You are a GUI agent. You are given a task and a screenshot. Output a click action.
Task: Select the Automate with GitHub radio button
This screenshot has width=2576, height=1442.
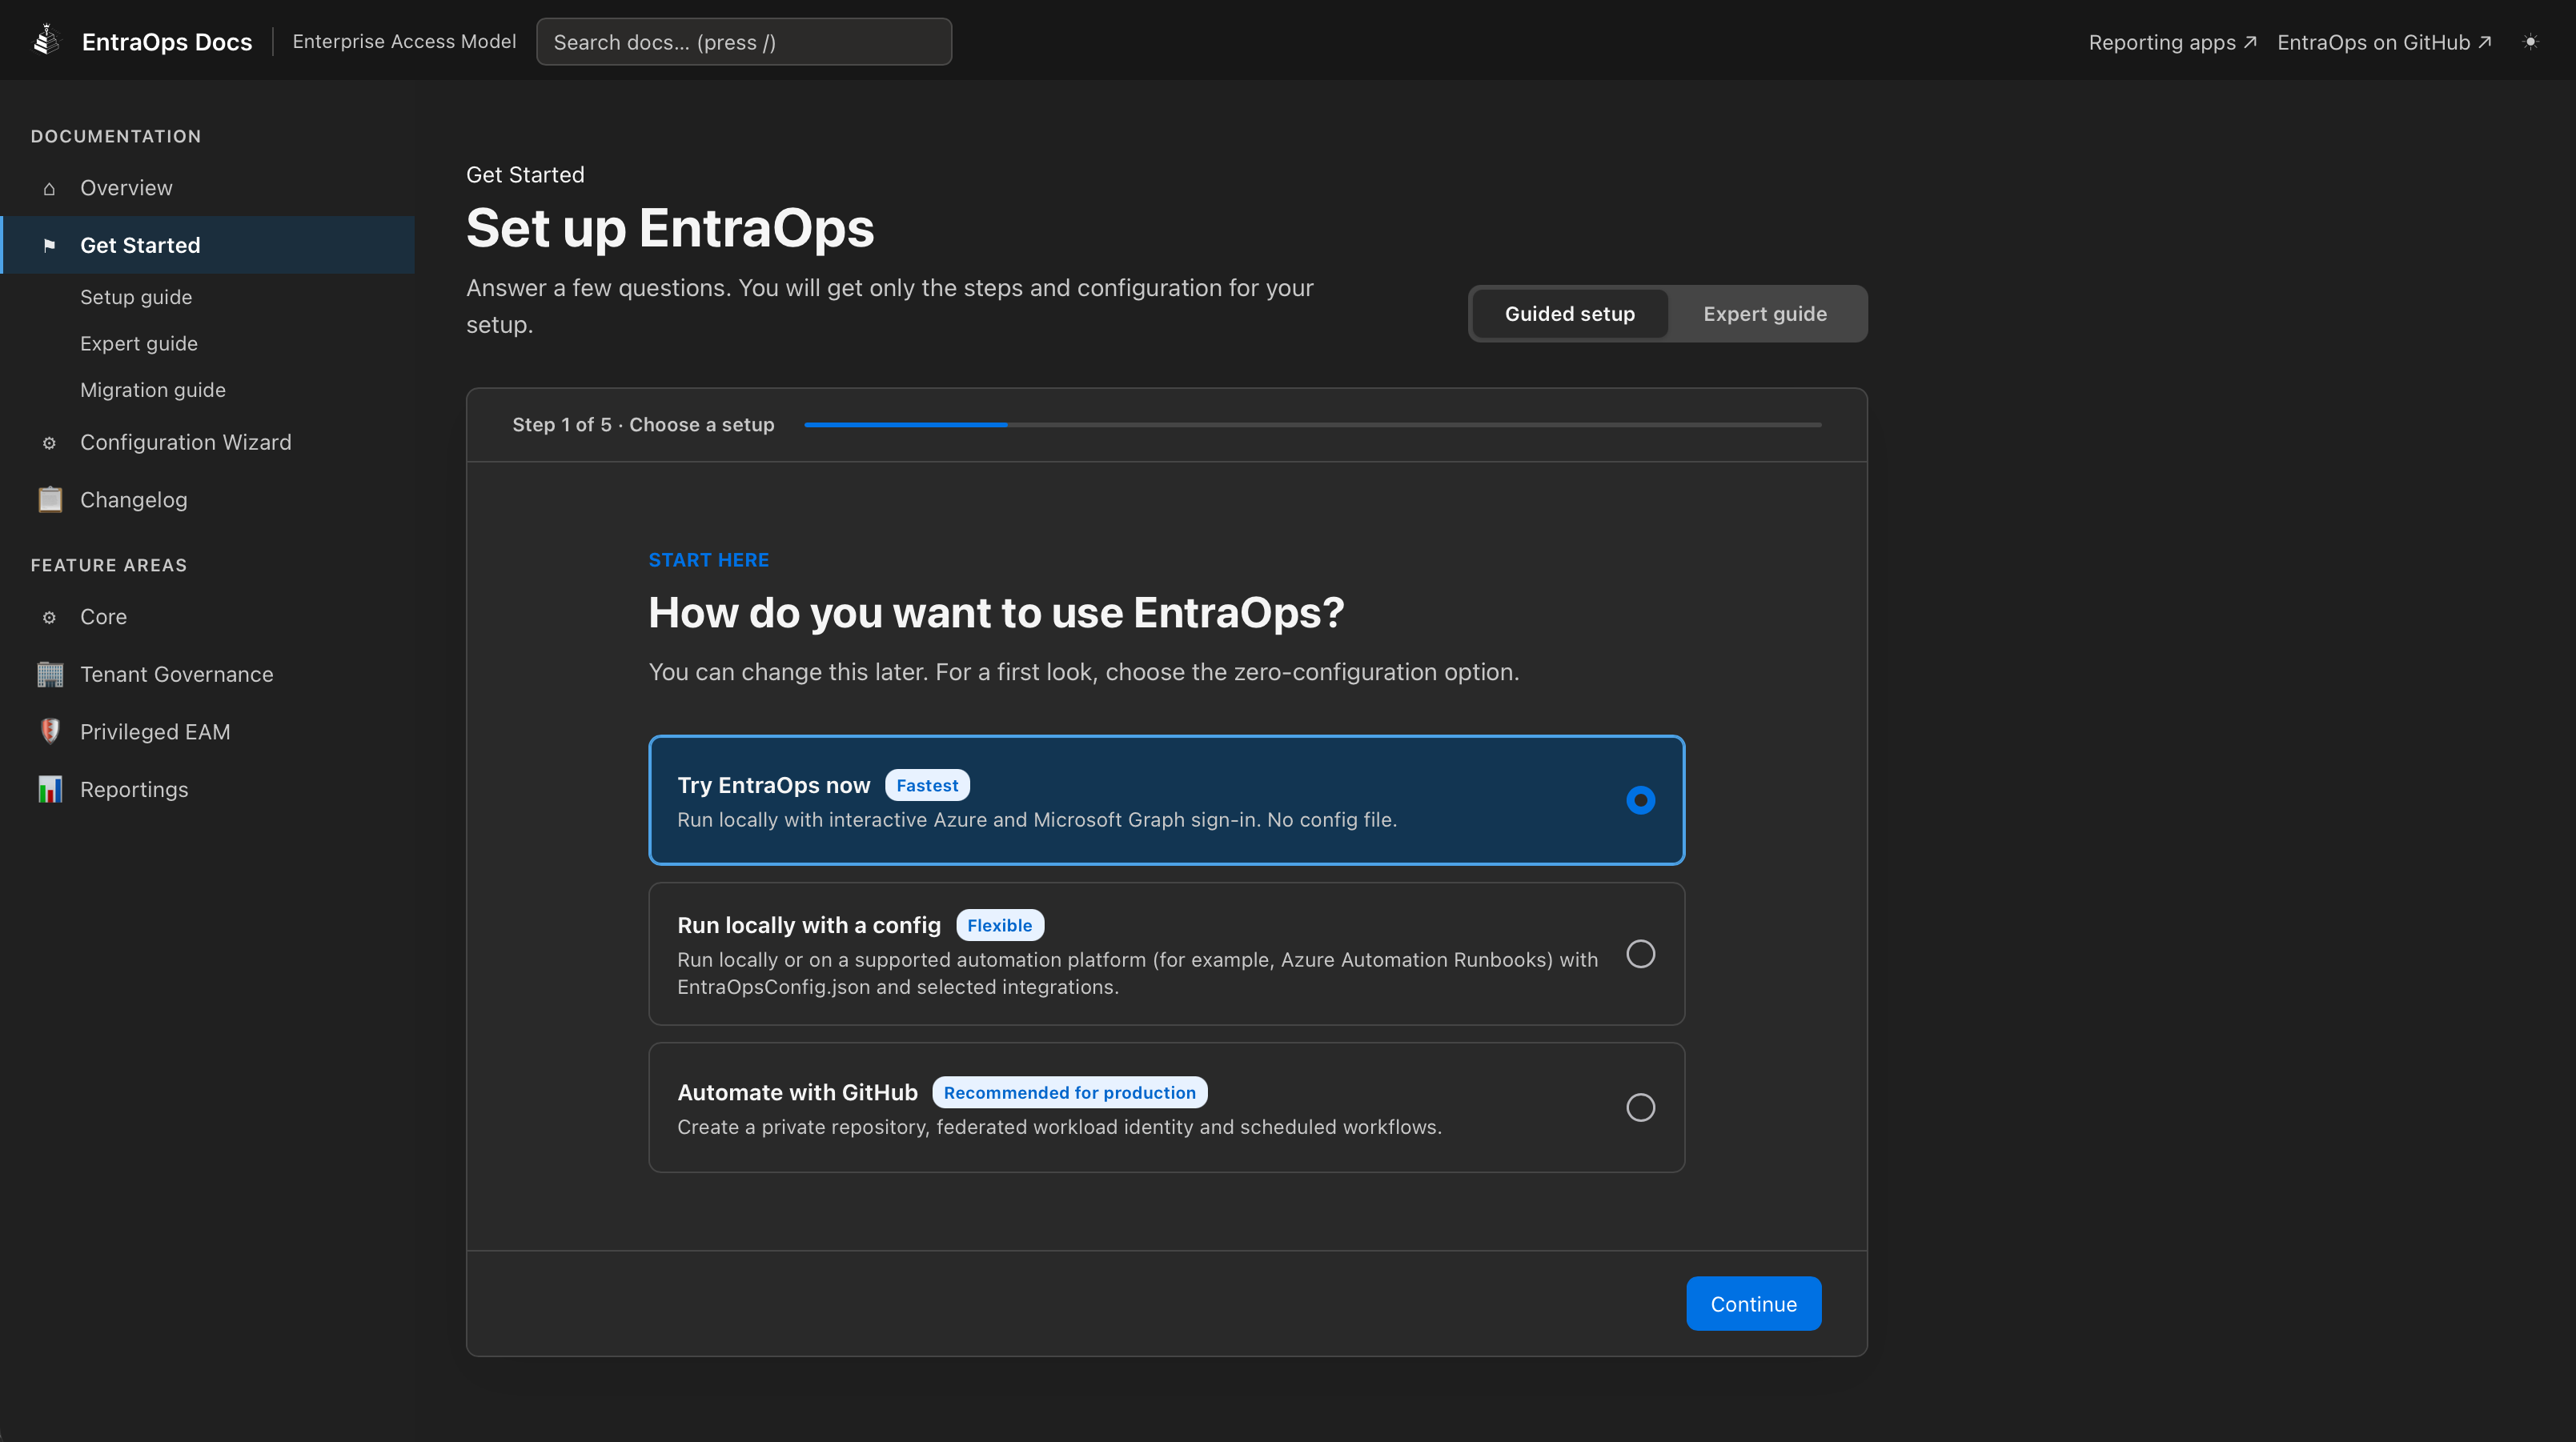(x=1640, y=1107)
